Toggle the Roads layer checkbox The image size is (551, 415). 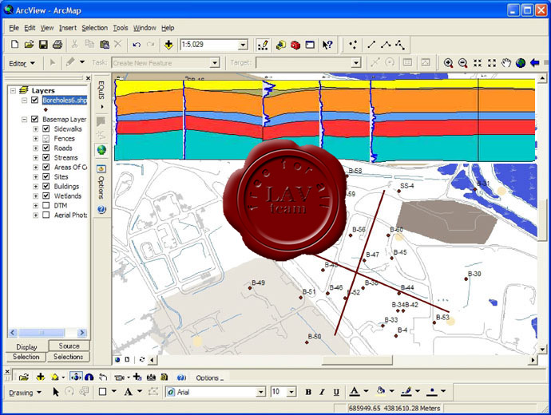click(x=46, y=148)
